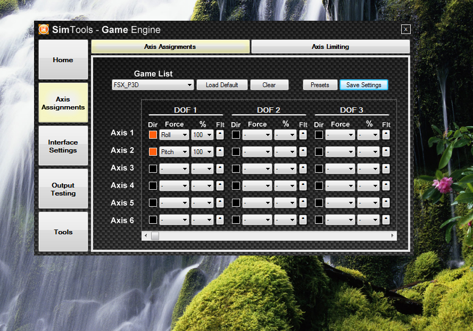Screen dimensions: 473x331
Task: Enable Dir box for Axis 6 DOF 3
Action: click(319, 220)
